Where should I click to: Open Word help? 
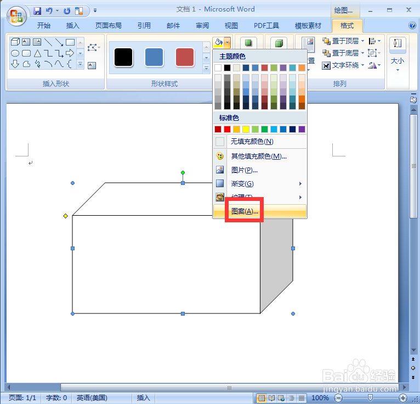[x=412, y=25]
